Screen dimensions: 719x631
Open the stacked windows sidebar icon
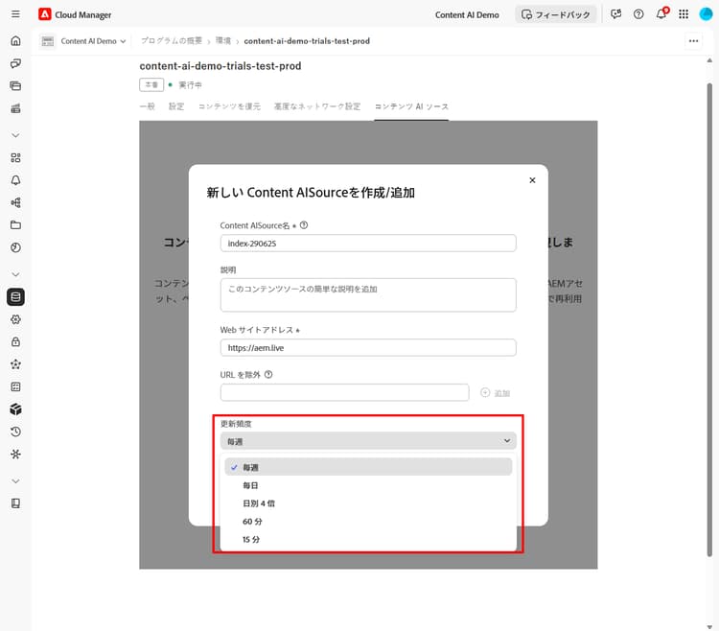(15, 85)
